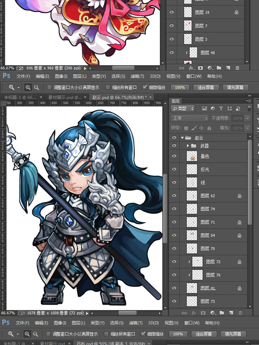The image size is (259, 345).
Task: Hide the 叠色 layer
Action: [x=174, y=156]
